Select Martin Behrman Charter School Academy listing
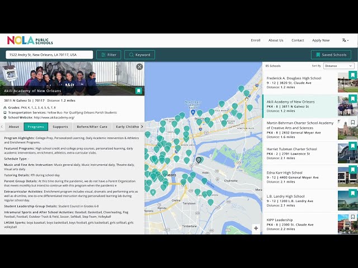 pyautogui.click(x=300, y=130)
